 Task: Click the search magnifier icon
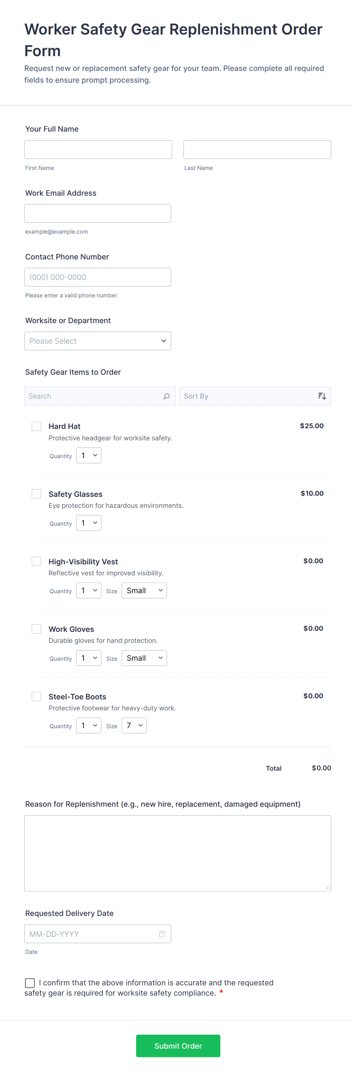point(167,396)
